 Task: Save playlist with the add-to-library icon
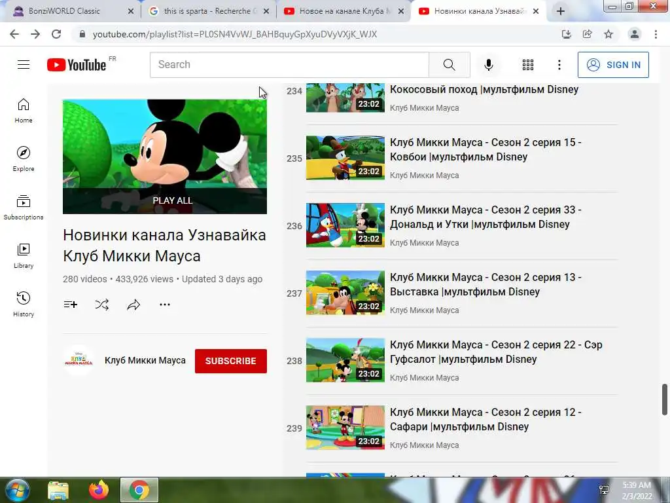click(x=71, y=305)
